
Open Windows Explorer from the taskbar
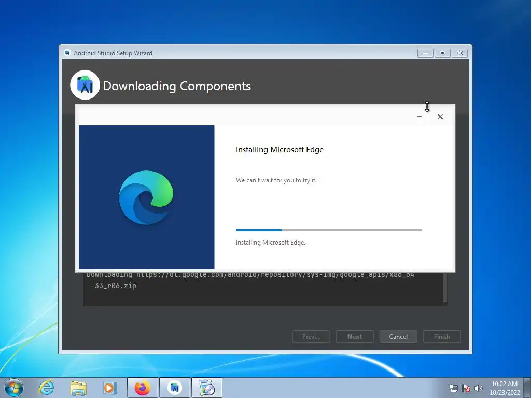click(x=78, y=388)
